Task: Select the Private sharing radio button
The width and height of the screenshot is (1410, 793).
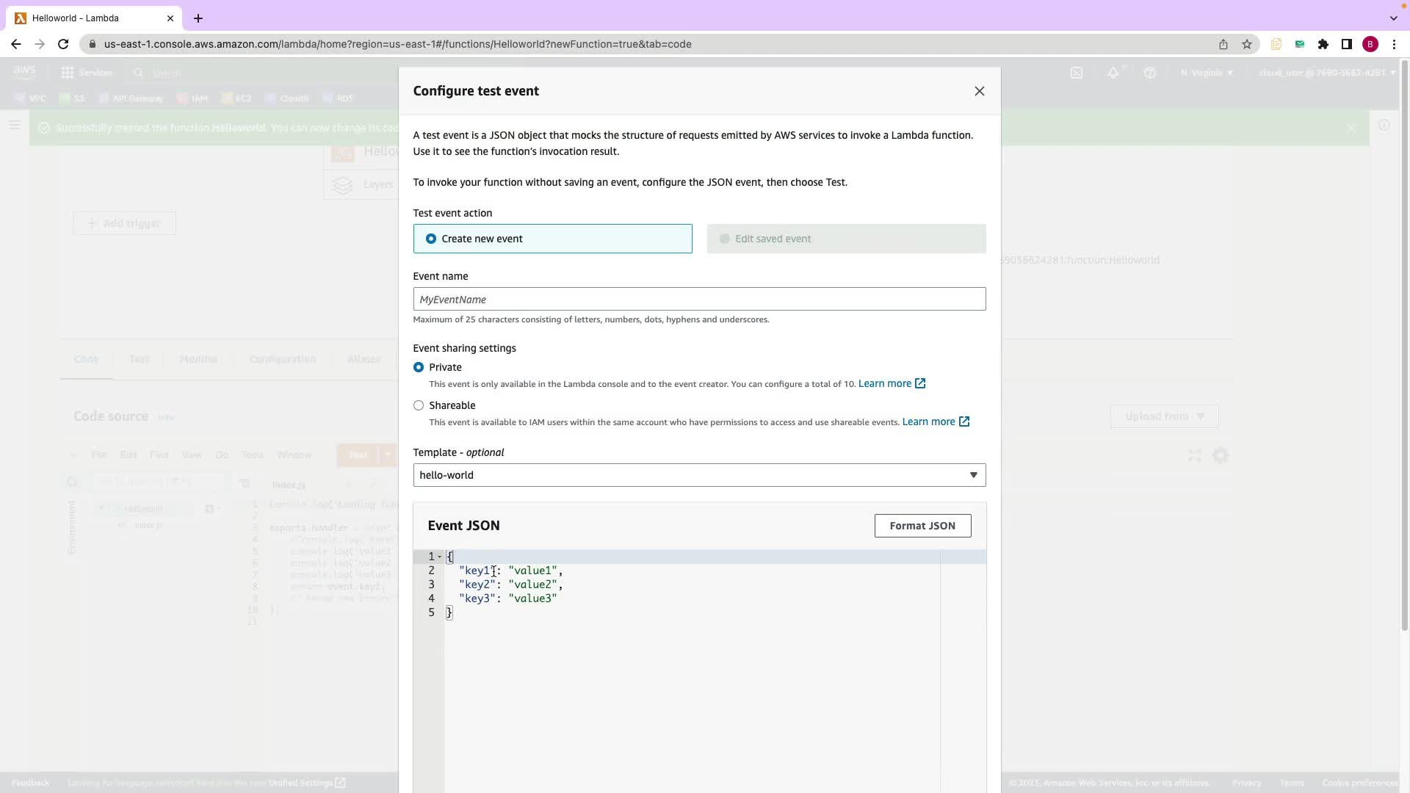Action: [419, 367]
